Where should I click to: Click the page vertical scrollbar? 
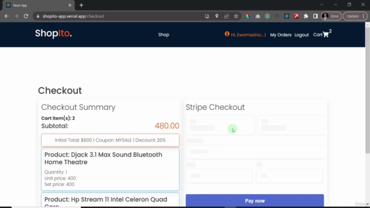[x=368, y=90]
